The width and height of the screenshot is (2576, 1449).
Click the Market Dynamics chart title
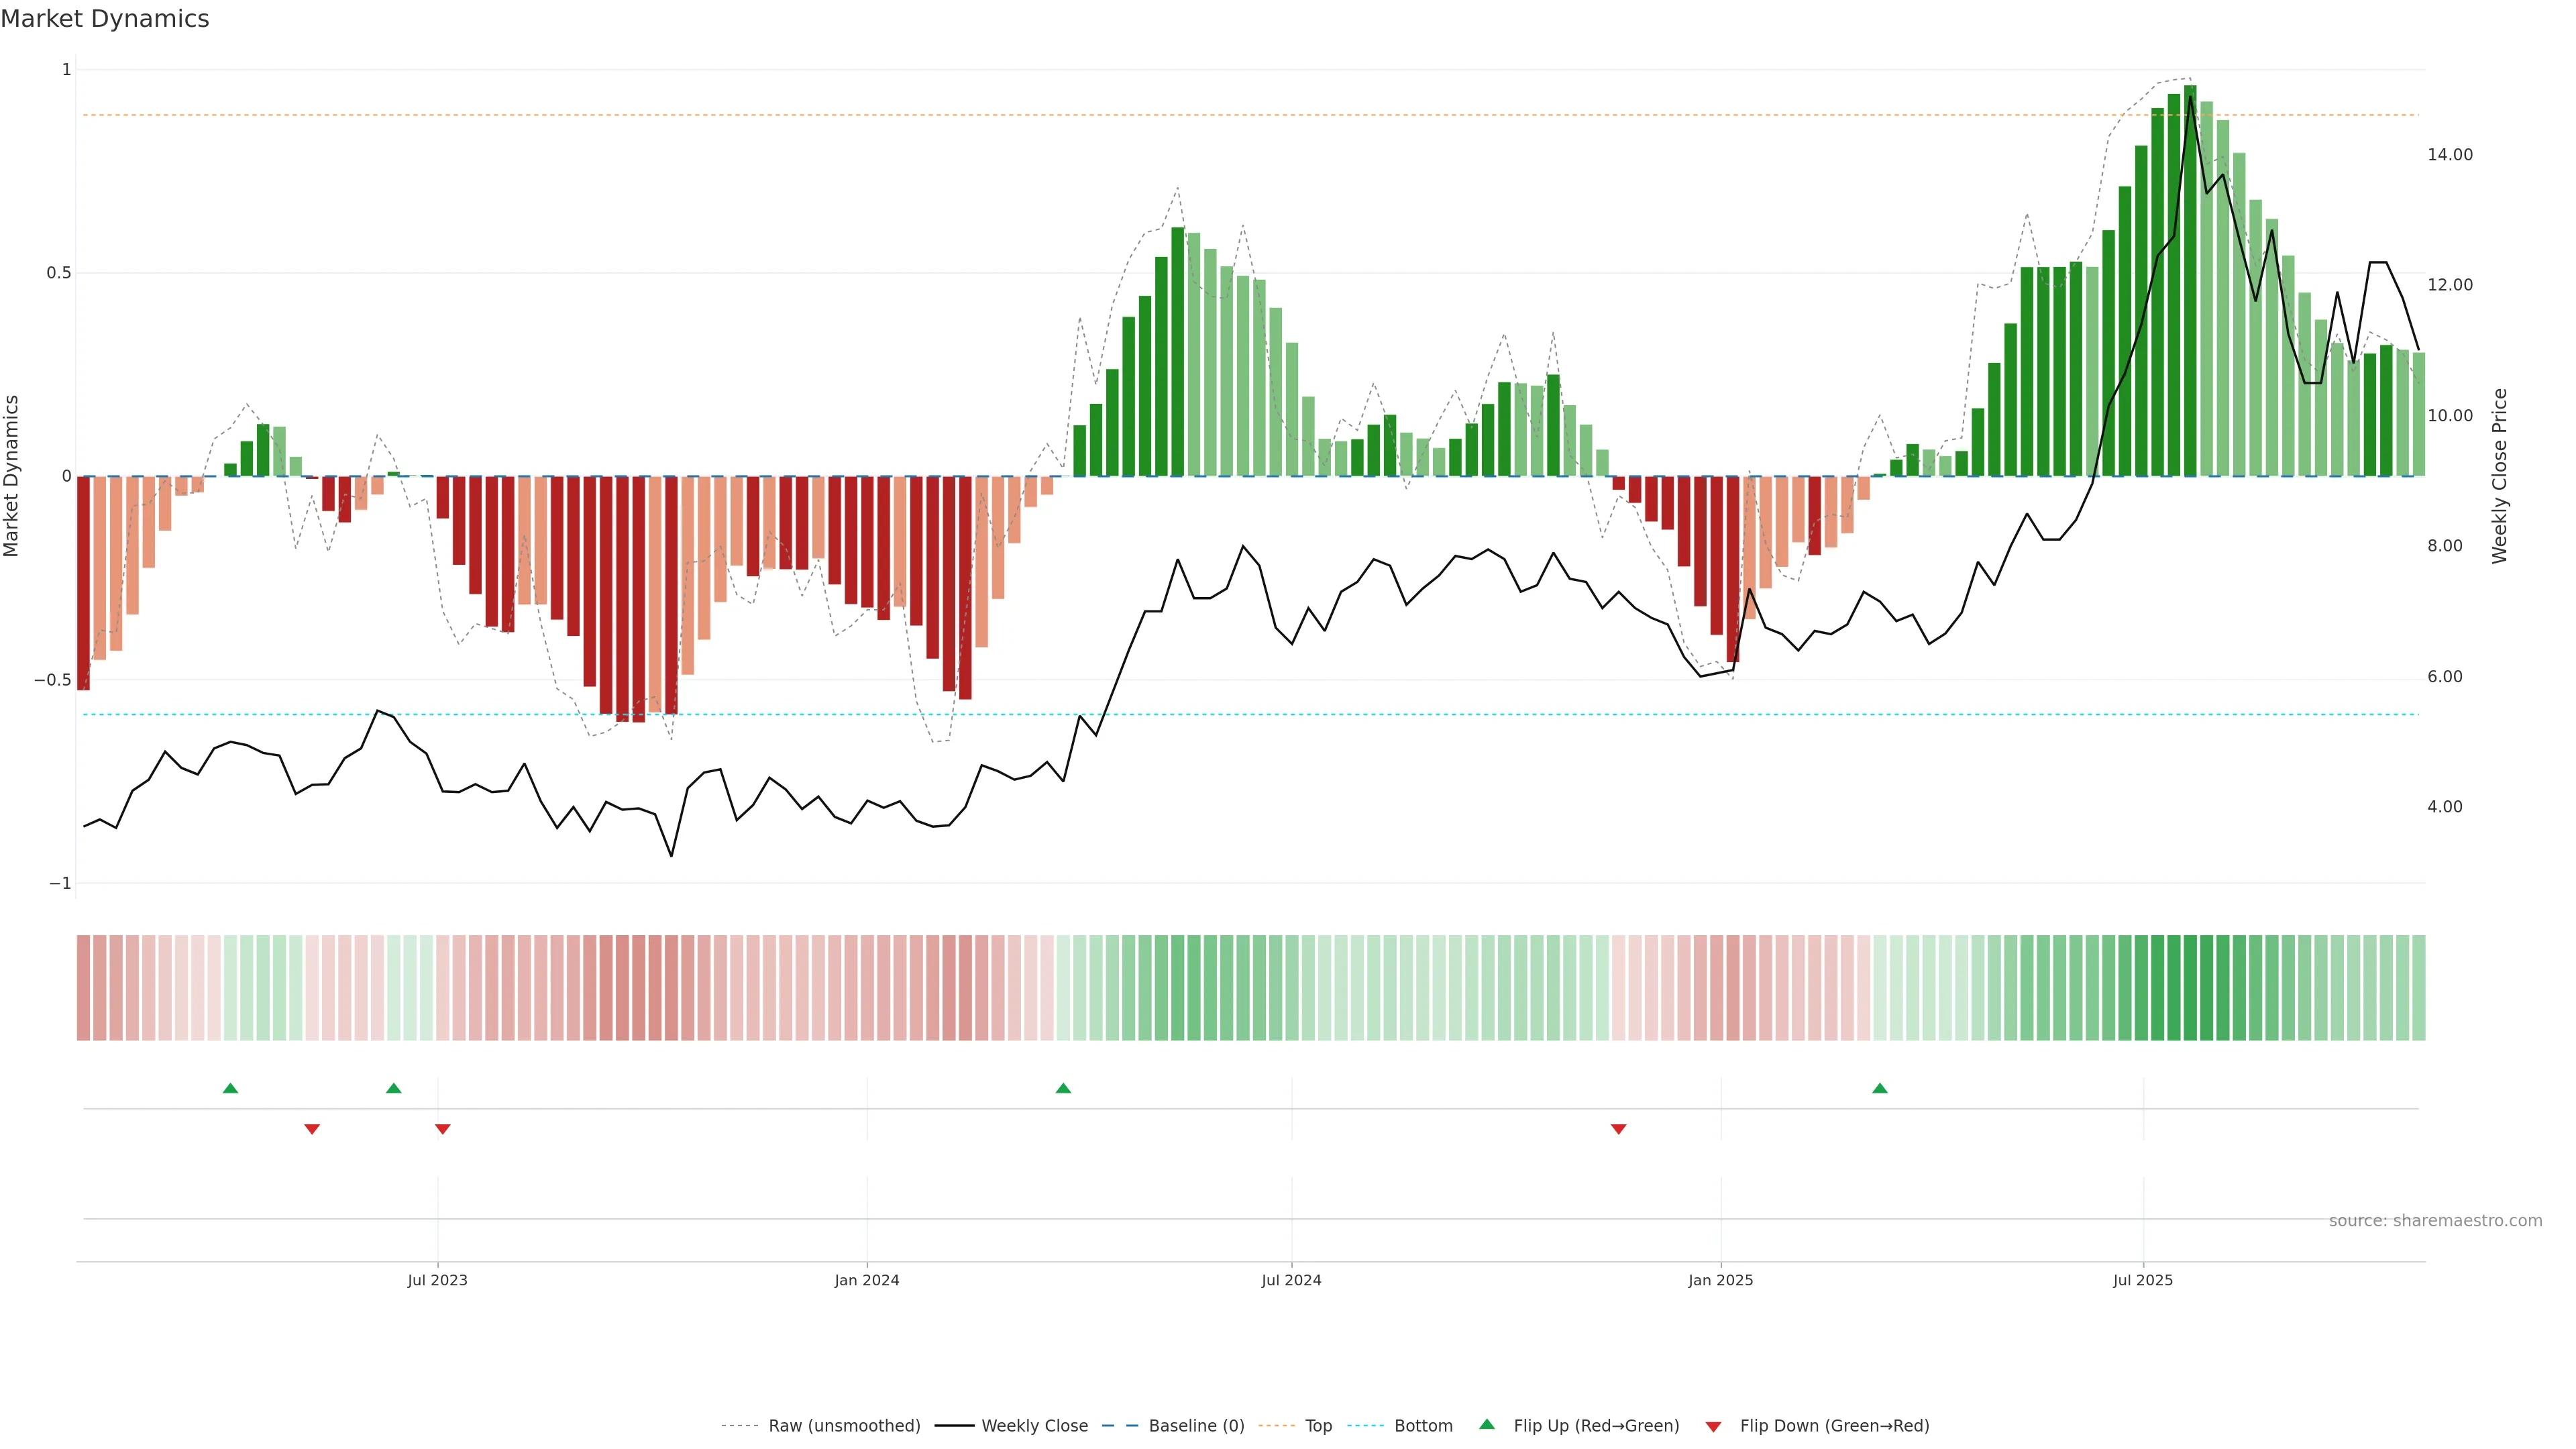[x=105, y=19]
